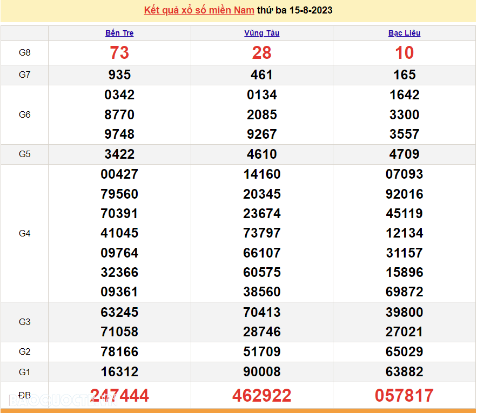Image resolution: width=477 pixels, height=413 pixels.
Task: Select the Bến Tre G8 result 73
Action: point(119,53)
